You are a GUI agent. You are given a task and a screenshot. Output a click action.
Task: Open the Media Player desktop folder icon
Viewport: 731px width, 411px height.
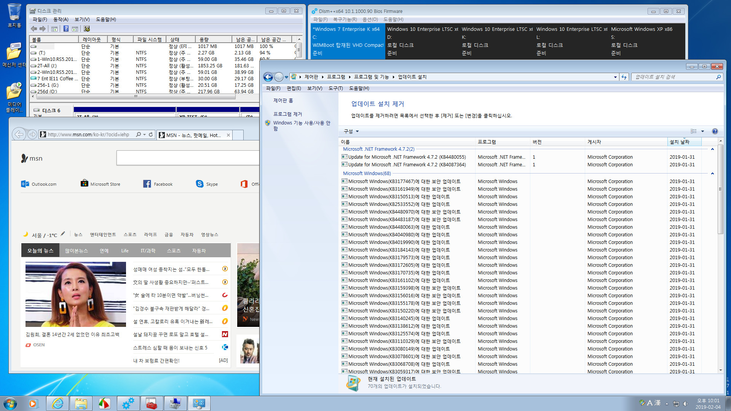(14, 97)
